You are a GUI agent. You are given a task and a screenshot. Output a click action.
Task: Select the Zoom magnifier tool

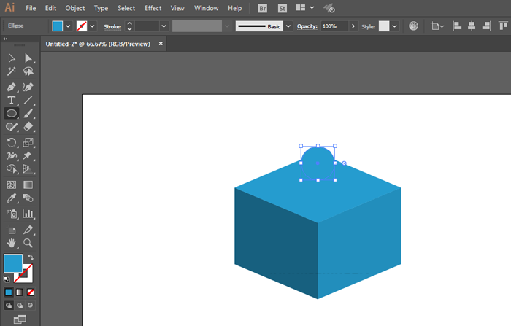[28, 242]
